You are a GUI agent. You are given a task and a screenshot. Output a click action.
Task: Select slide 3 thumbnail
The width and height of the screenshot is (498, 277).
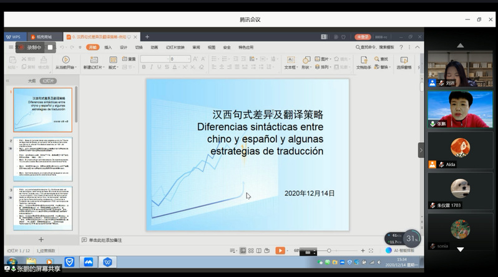tap(42, 208)
